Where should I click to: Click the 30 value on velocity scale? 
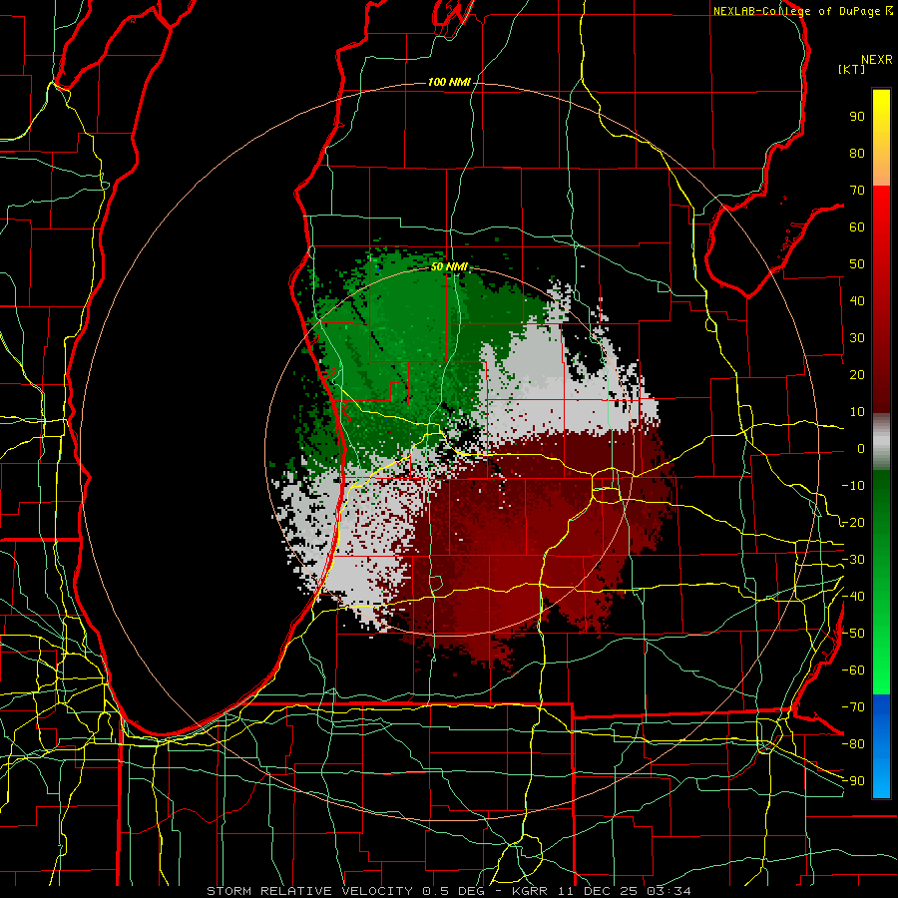point(857,338)
